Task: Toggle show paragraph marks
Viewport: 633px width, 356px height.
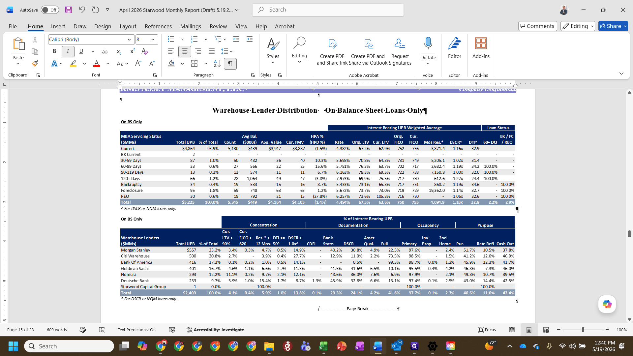Action: click(230, 64)
